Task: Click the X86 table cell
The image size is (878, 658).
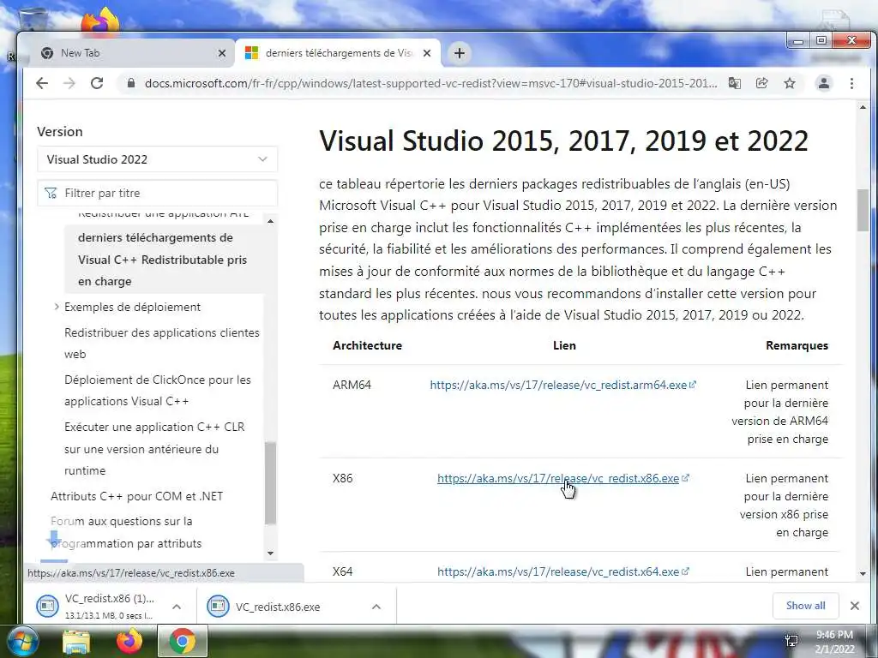Action: [343, 478]
